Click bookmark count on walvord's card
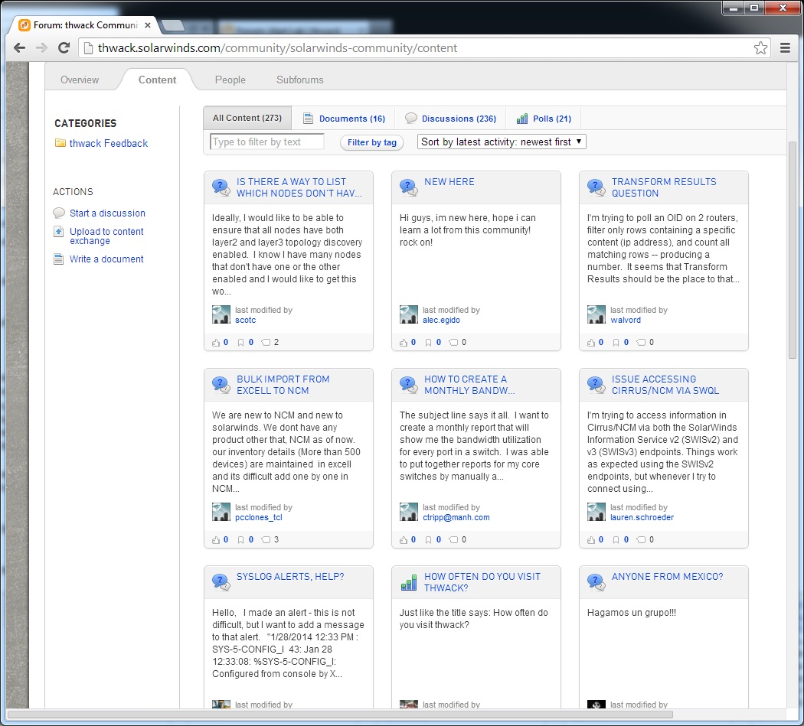This screenshot has height=726, width=804. point(626,343)
